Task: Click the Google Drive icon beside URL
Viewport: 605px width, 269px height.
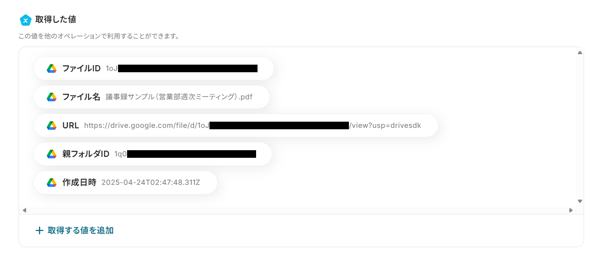Action: tap(52, 125)
